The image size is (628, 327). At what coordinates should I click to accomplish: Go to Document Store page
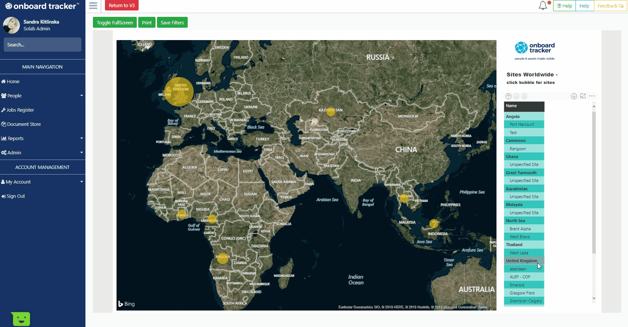(24, 124)
